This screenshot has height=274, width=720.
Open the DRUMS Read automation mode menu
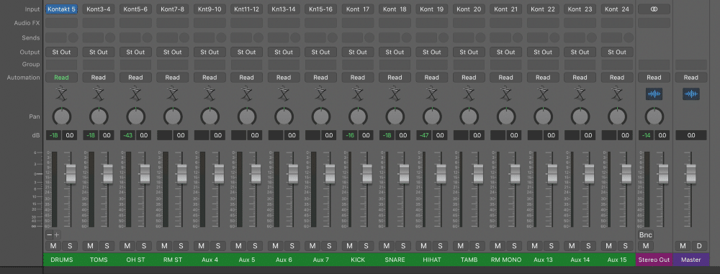pos(61,78)
